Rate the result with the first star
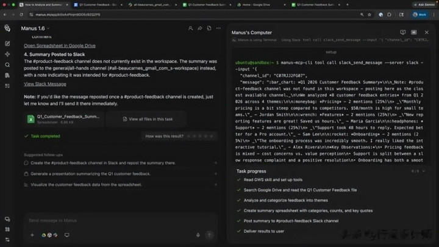439x247 pixels. (x=188, y=136)
